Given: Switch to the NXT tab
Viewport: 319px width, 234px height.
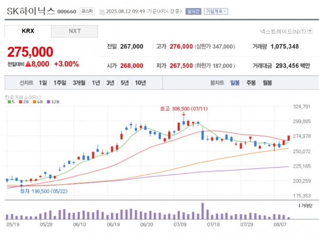Looking at the screenshot, I should [x=74, y=31].
